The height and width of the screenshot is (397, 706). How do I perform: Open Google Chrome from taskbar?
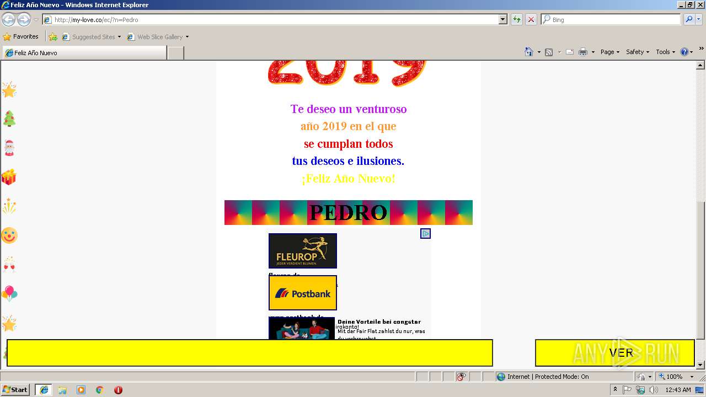tap(100, 390)
